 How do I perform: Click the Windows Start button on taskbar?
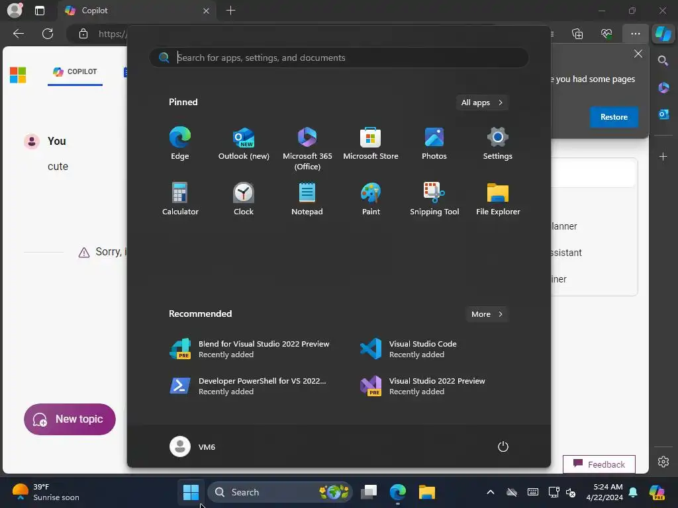[x=191, y=492]
